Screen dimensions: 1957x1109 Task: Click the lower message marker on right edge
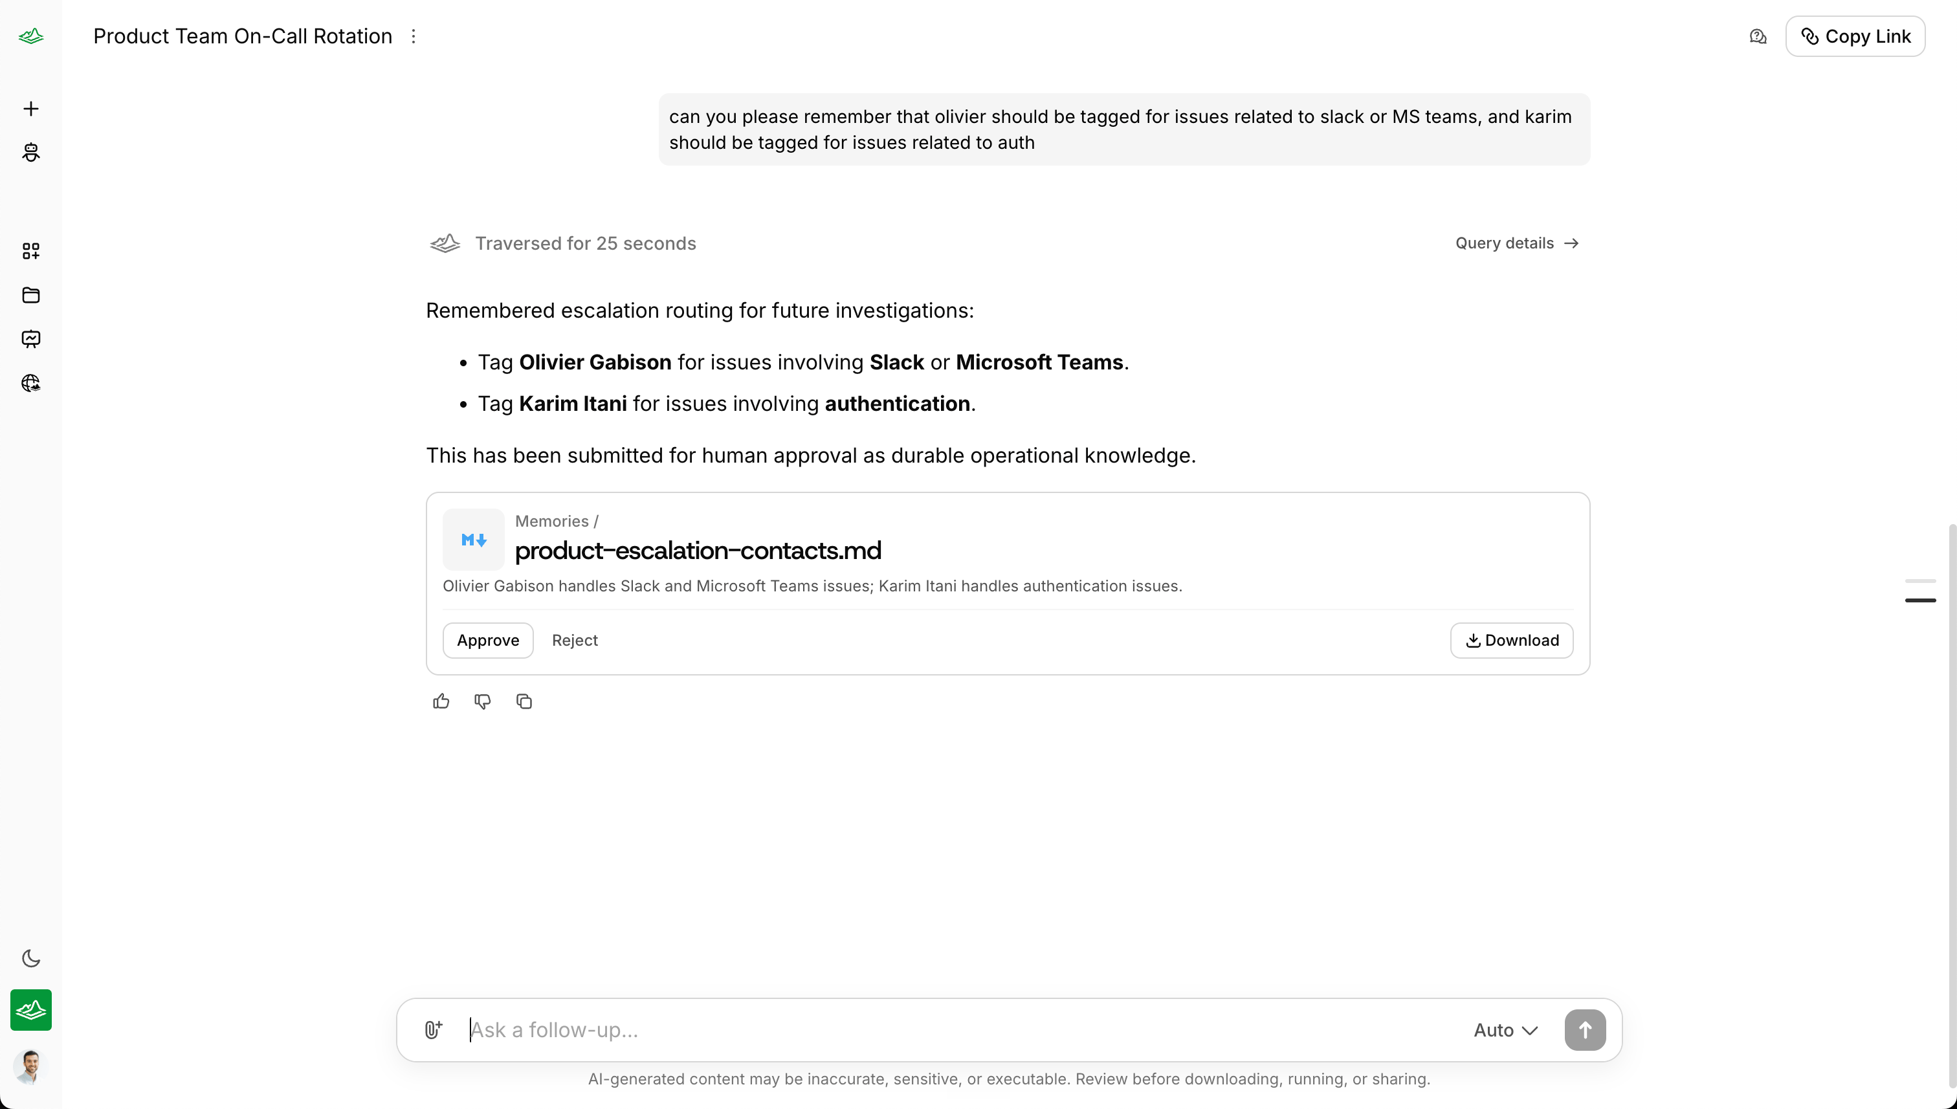[1919, 600]
